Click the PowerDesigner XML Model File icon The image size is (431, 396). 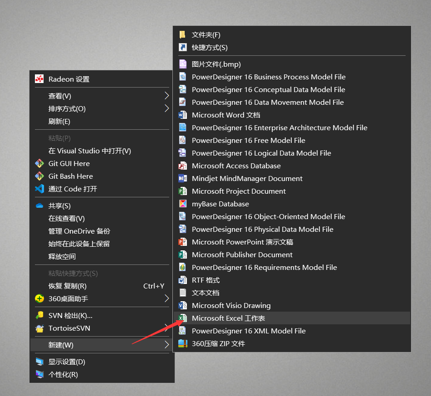click(182, 331)
